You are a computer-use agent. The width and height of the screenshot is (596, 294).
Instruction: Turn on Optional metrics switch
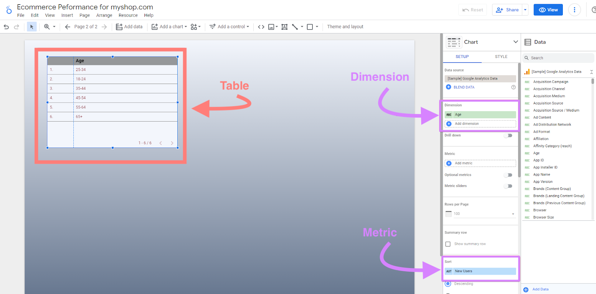click(508, 175)
